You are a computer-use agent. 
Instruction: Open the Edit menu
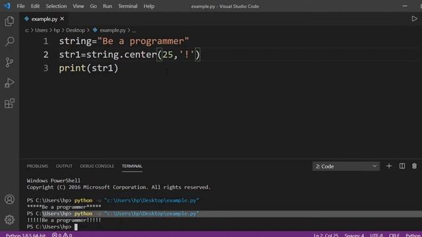pos(35,6)
